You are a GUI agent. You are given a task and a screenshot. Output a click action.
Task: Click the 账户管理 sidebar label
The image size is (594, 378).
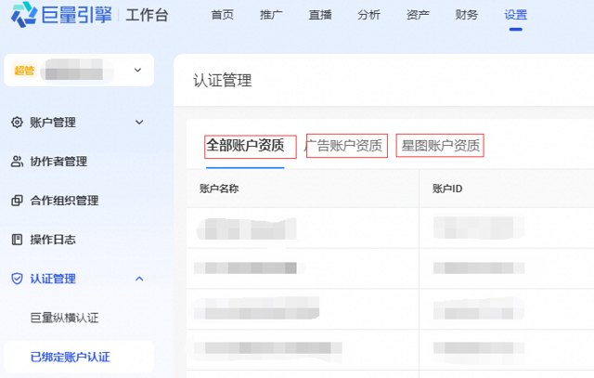click(53, 122)
